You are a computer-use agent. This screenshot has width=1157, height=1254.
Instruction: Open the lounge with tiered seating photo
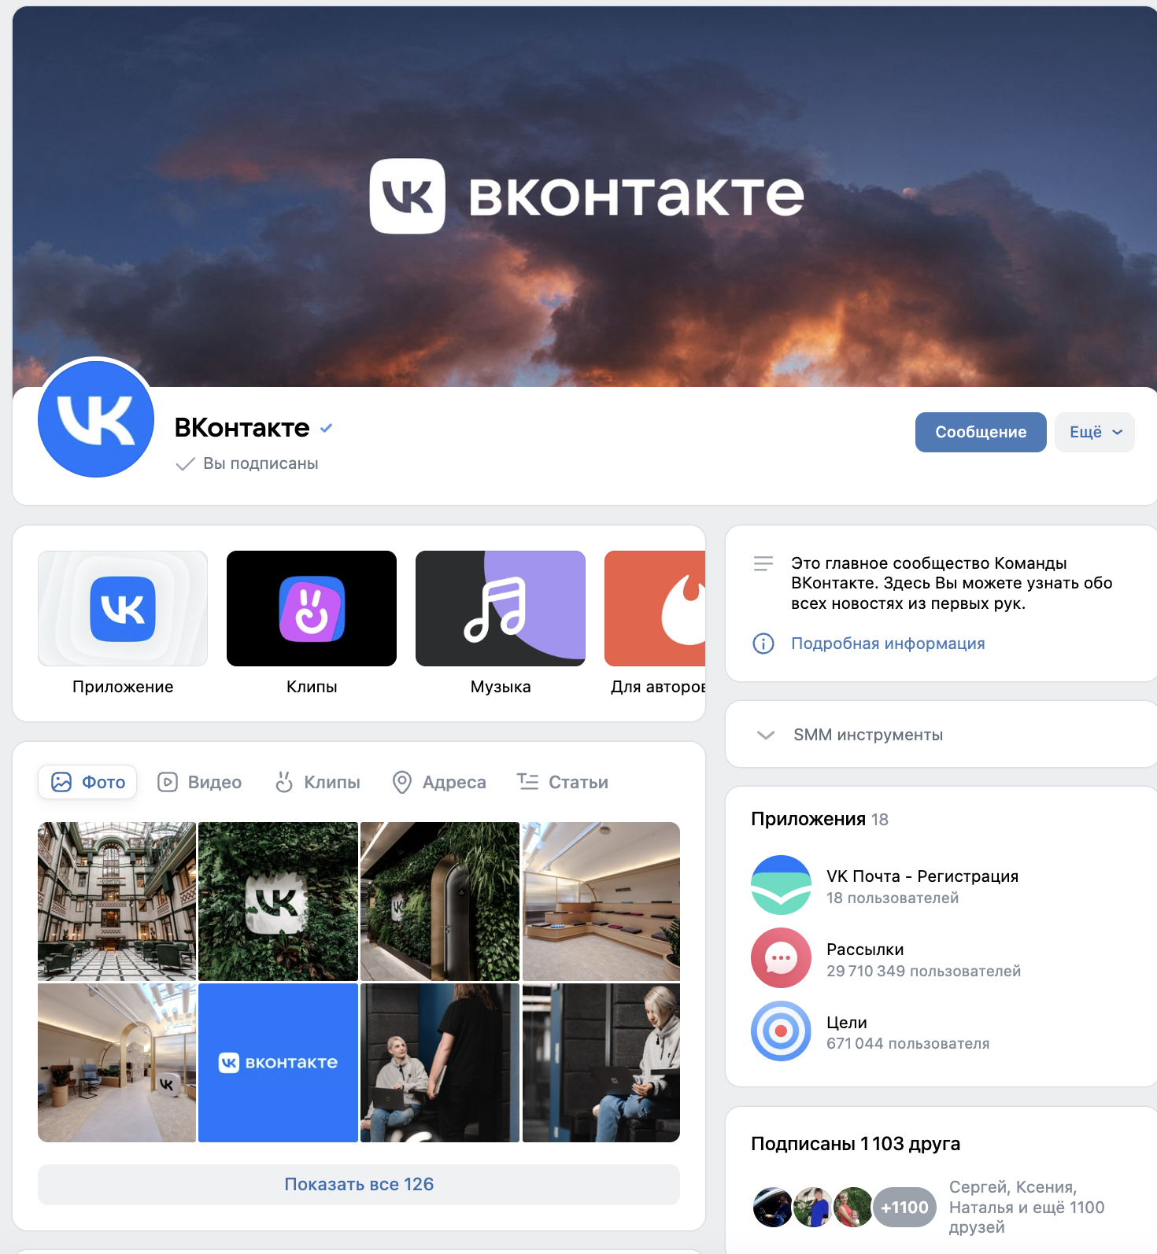tap(601, 902)
